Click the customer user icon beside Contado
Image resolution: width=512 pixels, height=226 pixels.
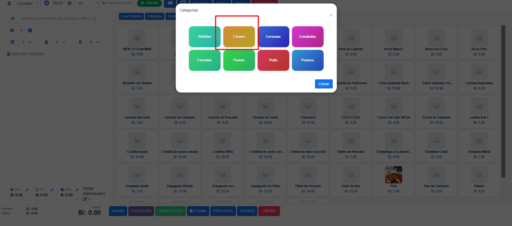coord(9,3)
